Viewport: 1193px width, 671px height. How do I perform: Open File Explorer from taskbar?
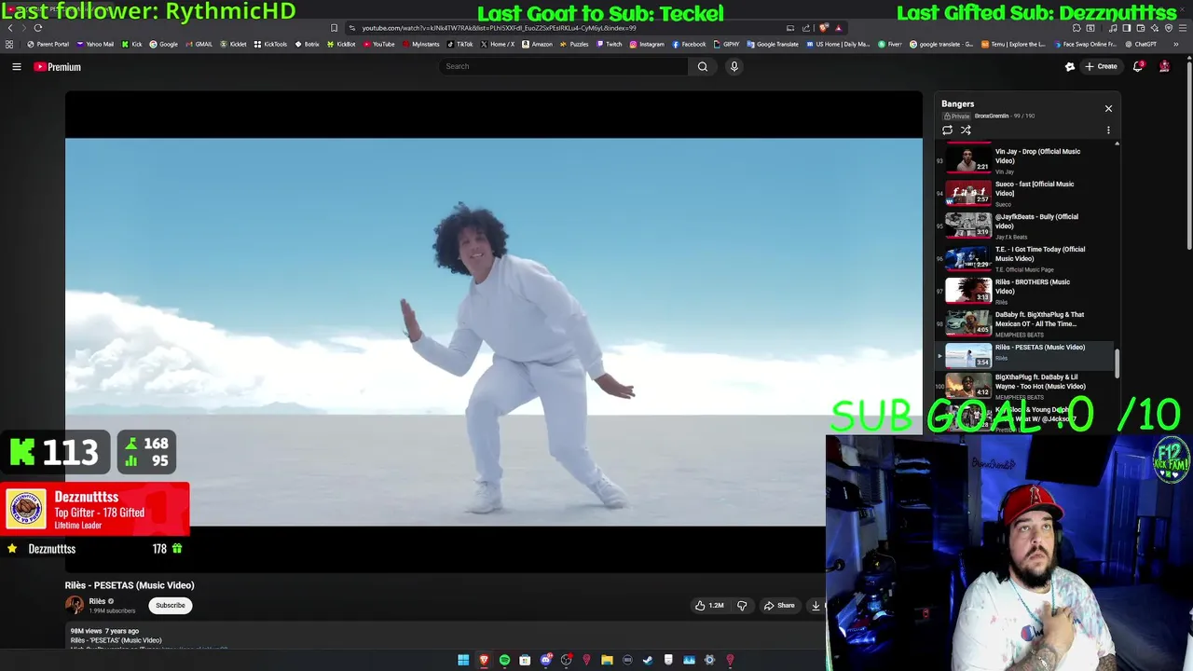tap(607, 660)
